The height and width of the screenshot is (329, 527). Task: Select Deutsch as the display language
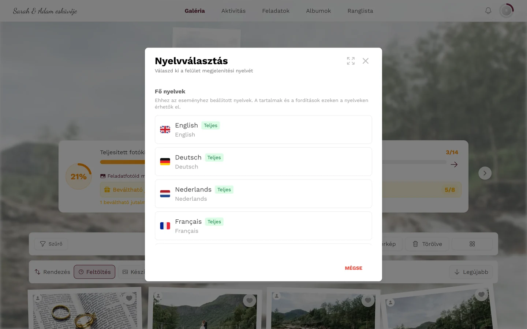point(263,162)
